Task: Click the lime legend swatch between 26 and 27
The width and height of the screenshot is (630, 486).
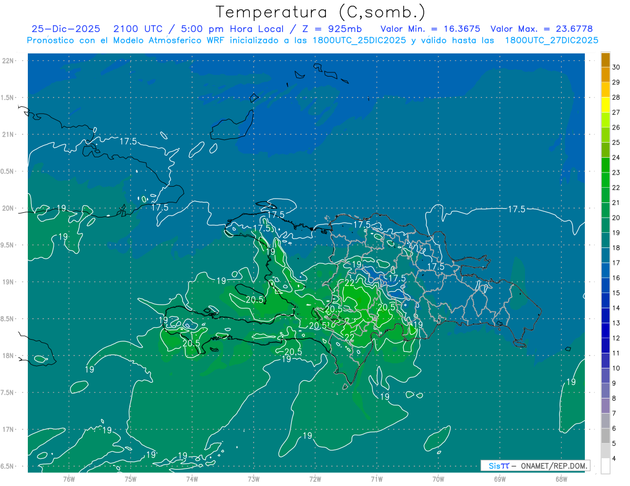Action: tap(605, 120)
